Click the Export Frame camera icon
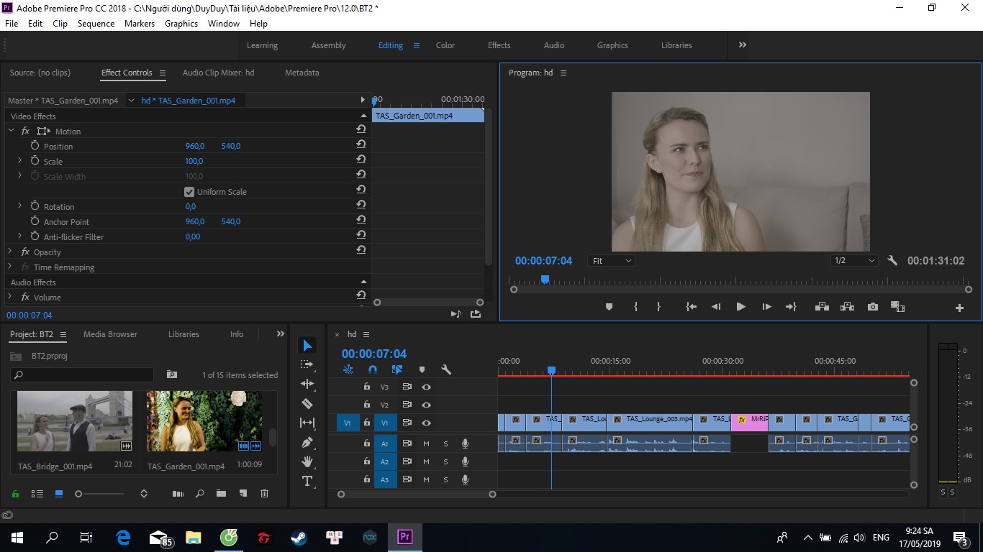 pyautogui.click(x=873, y=307)
